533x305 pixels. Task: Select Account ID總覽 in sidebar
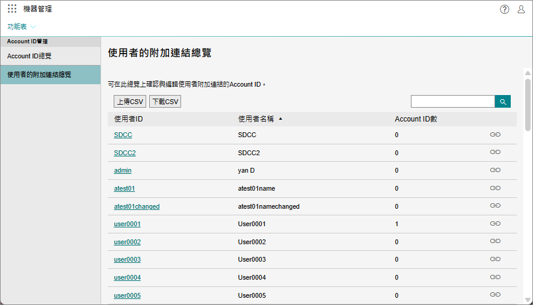click(29, 56)
